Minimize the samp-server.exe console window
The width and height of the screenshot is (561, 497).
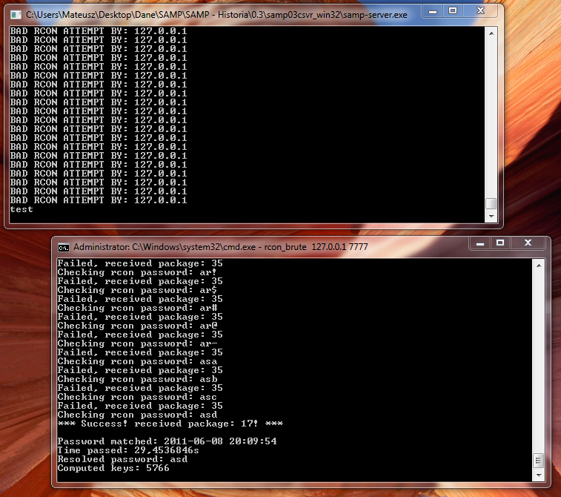click(x=433, y=11)
